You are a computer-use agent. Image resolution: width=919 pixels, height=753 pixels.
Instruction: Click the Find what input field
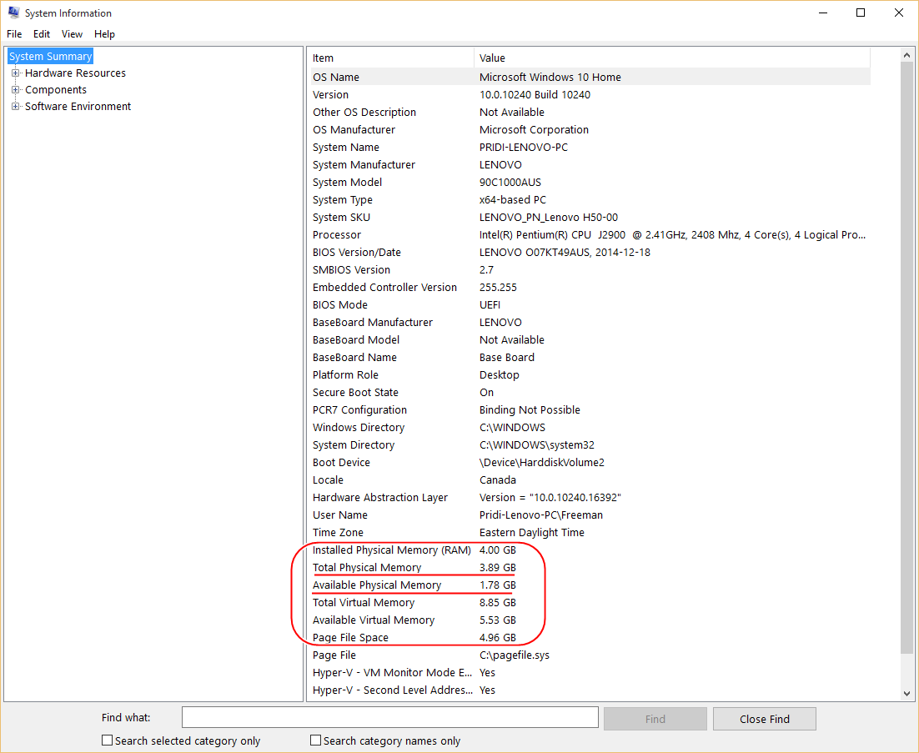click(389, 718)
